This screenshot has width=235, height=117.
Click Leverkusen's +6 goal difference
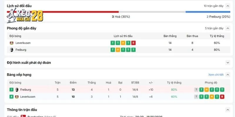point(151,97)
